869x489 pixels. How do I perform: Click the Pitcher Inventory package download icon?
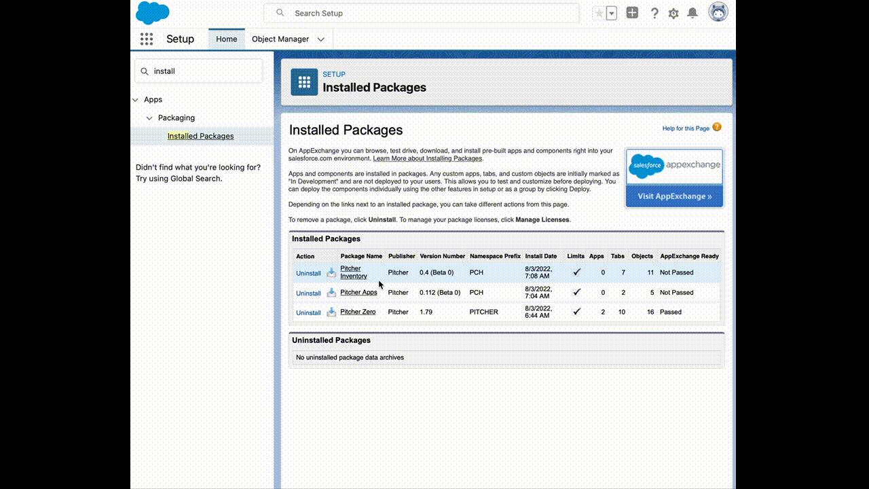coord(331,272)
